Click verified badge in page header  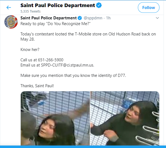pos(99,5)
